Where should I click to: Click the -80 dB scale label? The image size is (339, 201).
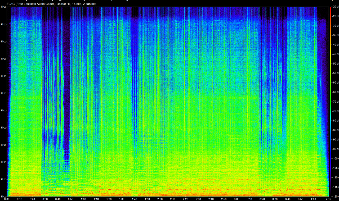(335, 121)
